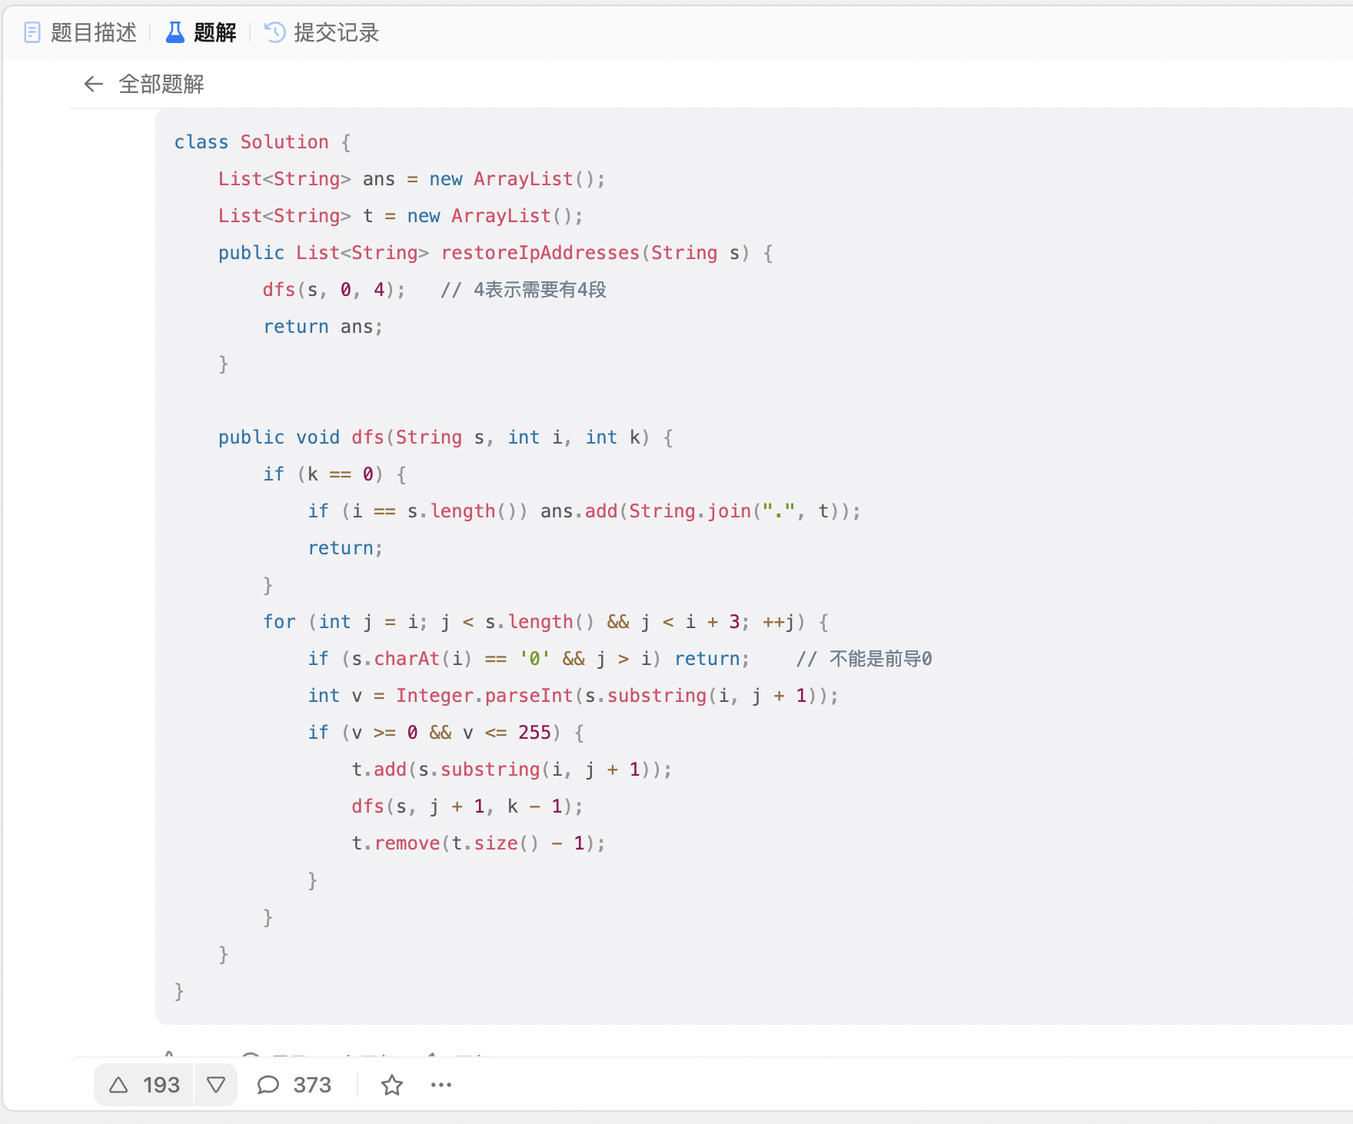Click the line 'if (k == 0) {'
This screenshot has width=1353, height=1124.
[x=335, y=474]
